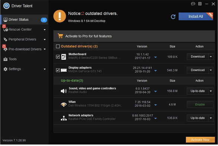Screen dimensions: 218x146
Task: Click the Install All button
Action: pos(196,16)
